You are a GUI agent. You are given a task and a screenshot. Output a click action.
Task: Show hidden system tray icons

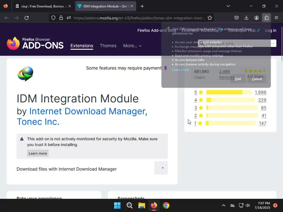[223, 205]
